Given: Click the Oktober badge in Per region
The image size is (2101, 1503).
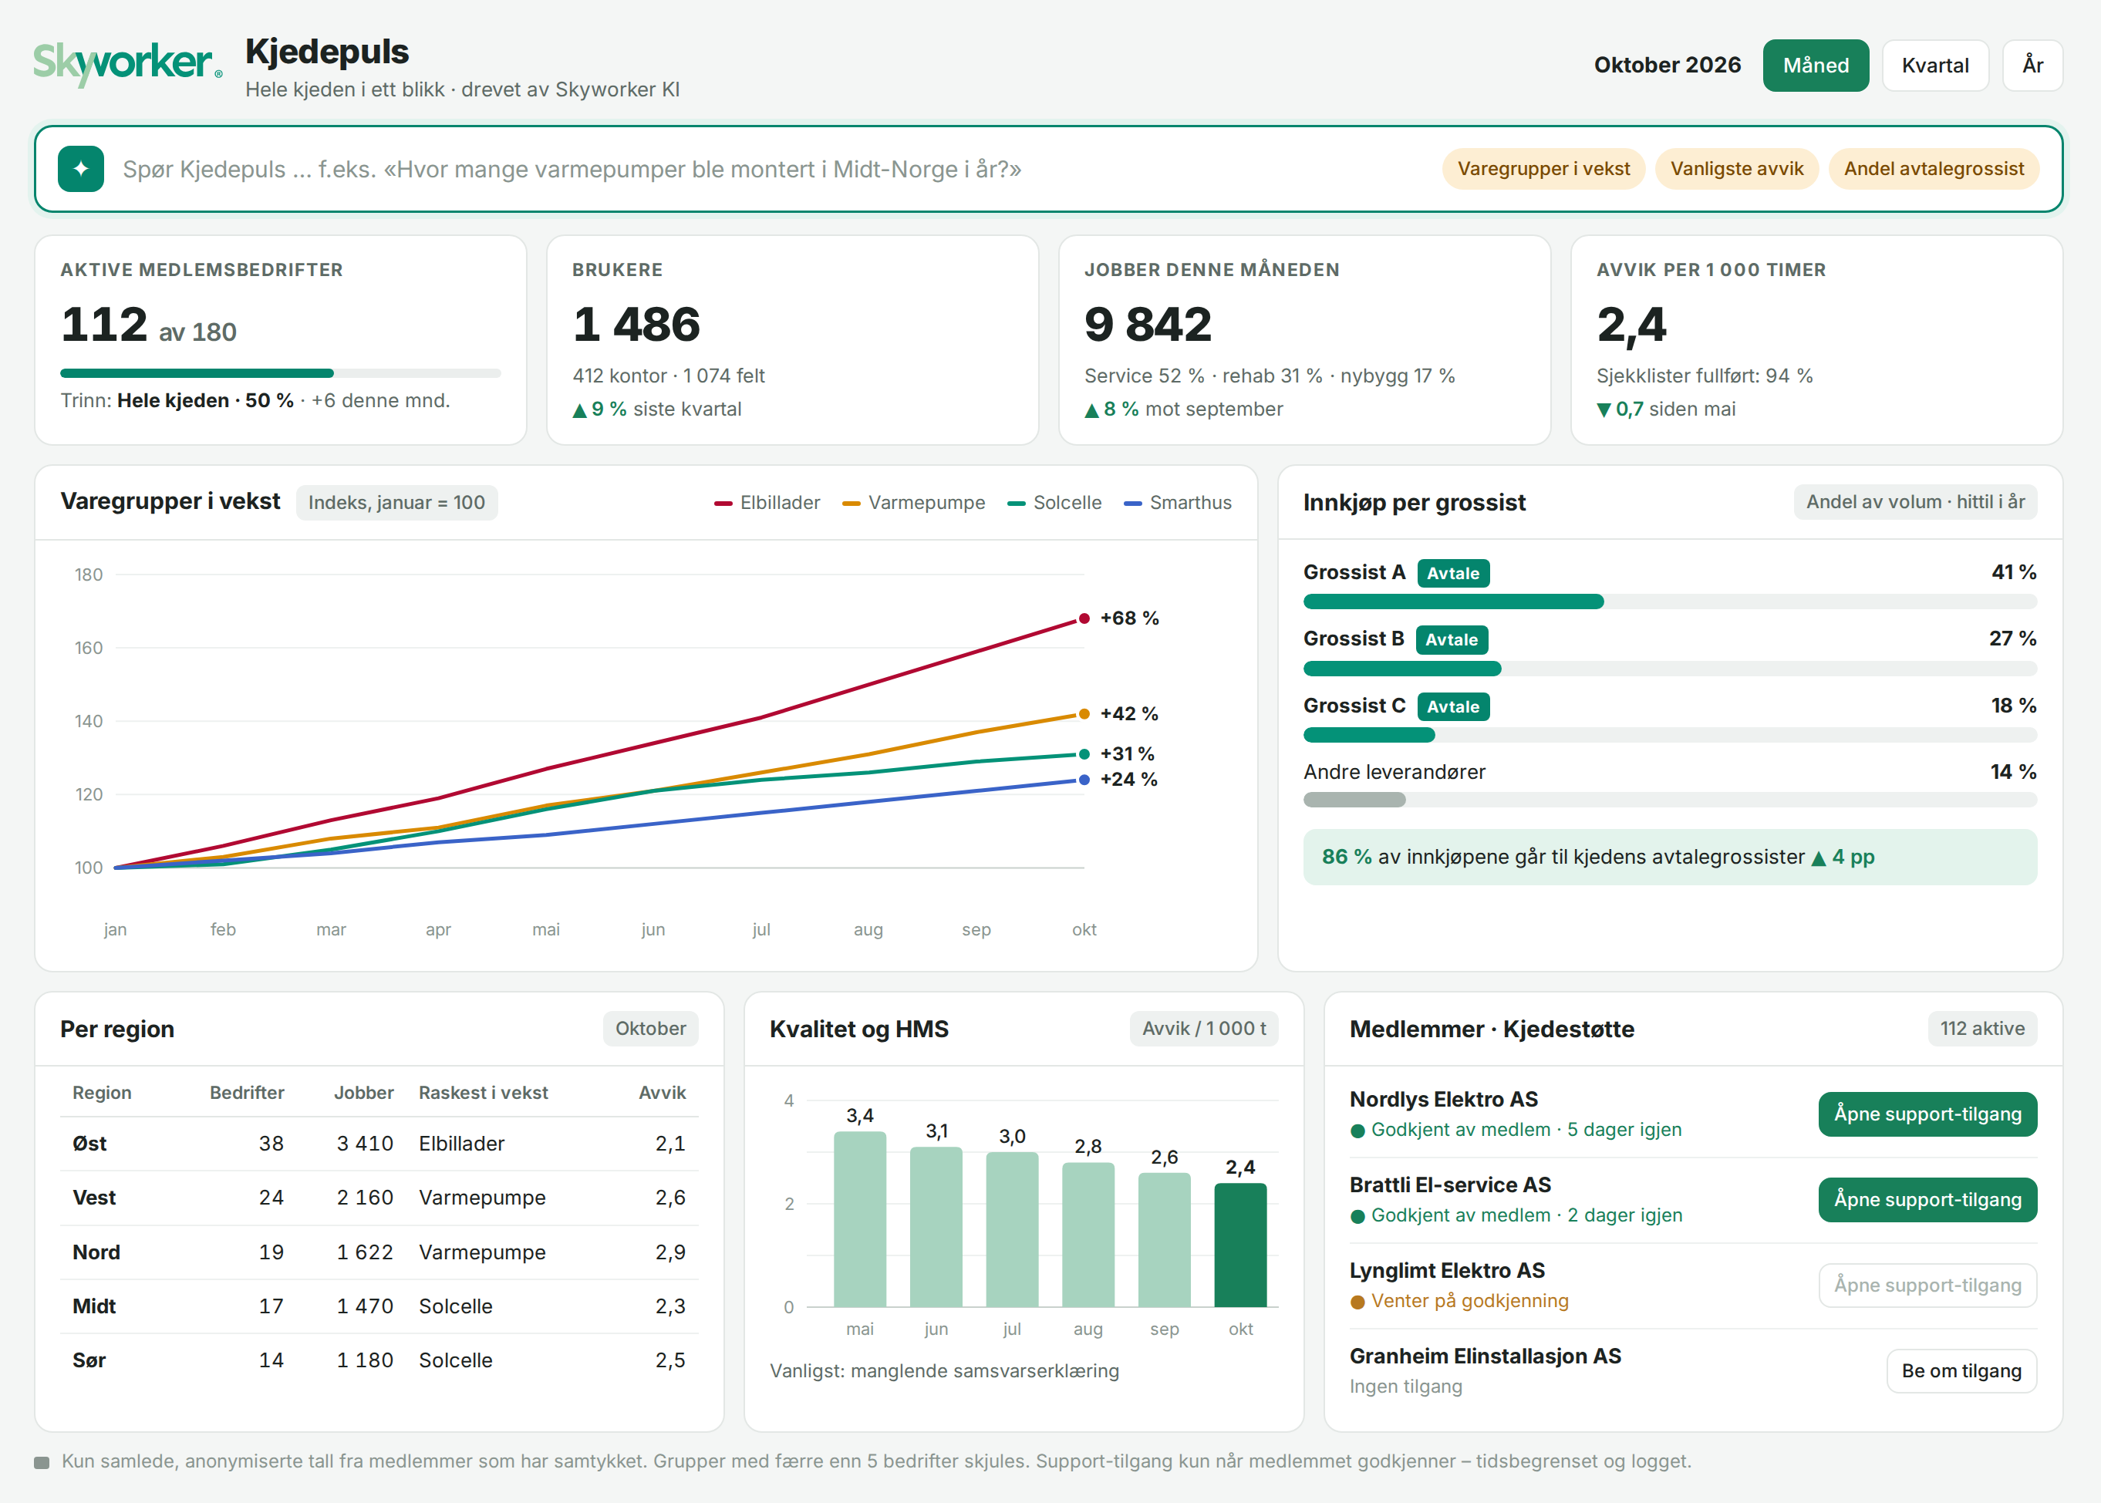Looking at the screenshot, I should click(x=651, y=1028).
